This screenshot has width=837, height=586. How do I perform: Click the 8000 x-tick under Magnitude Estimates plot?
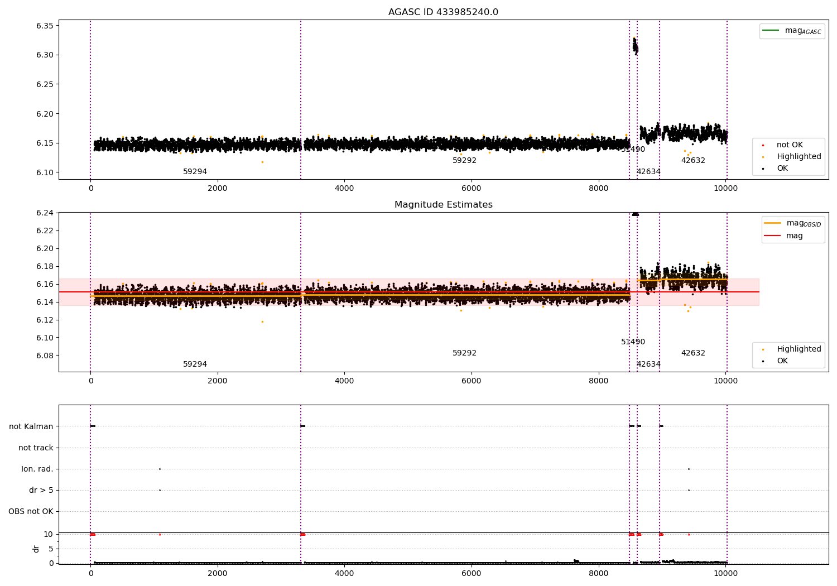click(599, 381)
